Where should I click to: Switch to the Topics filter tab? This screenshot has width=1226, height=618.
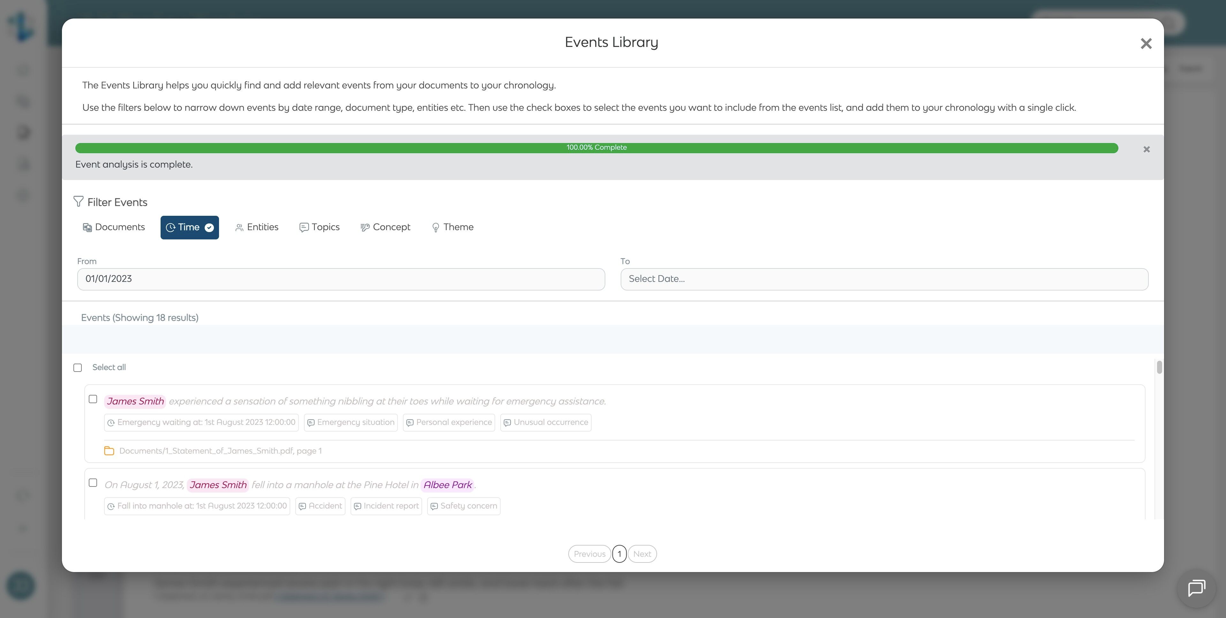point(319,227)
